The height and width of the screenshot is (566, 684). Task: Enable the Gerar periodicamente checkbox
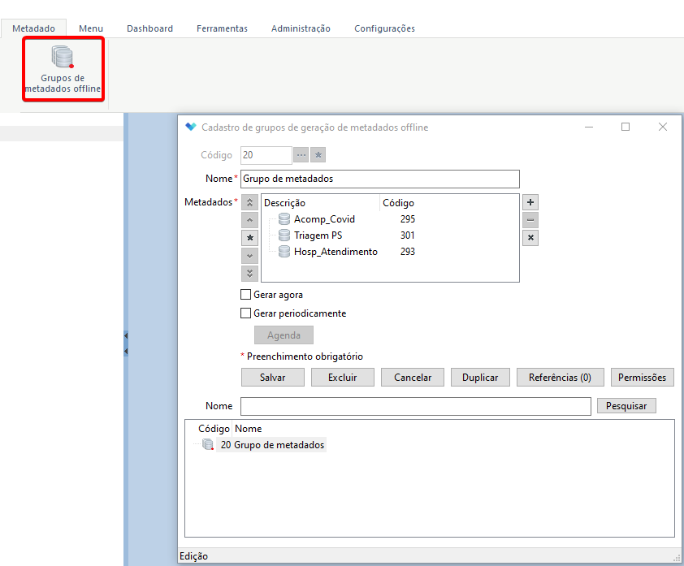[245, 313]
